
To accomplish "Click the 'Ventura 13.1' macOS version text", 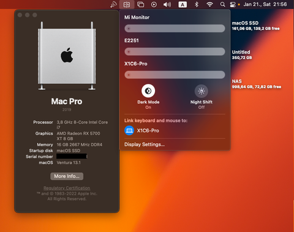I will click(69, 163).
